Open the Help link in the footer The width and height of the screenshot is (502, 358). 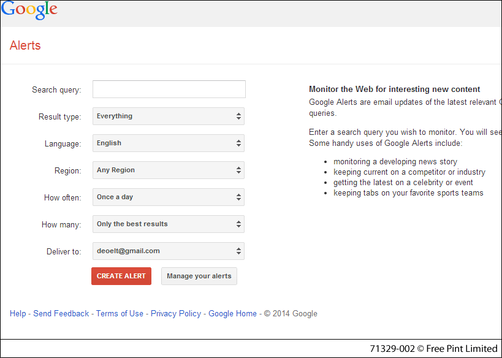(18, 313)
